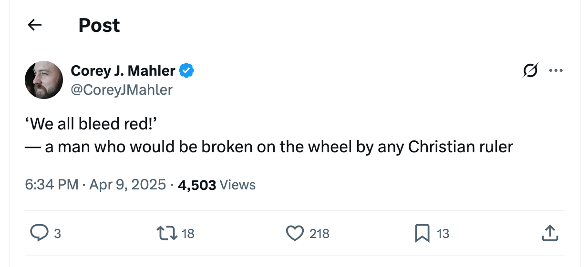Share the post via the upload-arrow icon
Screen dimensions: 588x267
(550, 233)
